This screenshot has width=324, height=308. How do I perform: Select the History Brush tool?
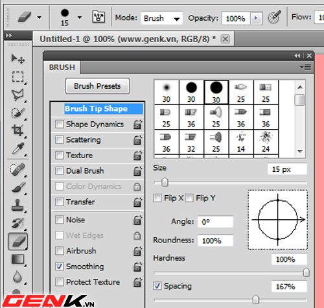[x=18, y=223]
